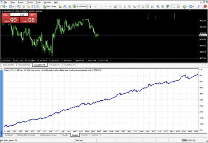Image resolution: width=208 pixels, height=143 pixels.
Task: Switch to the EURUSD,M1 chart tab
Action: tap(70, 65)
